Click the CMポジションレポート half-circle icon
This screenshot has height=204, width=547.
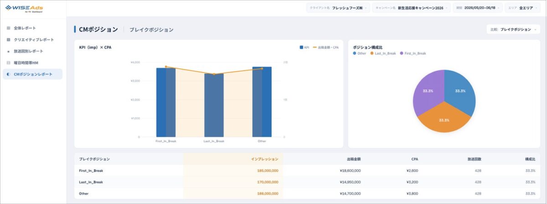[x=8, y=74]
